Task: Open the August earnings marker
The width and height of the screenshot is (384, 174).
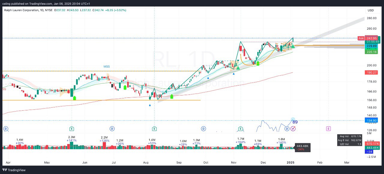Action: 154,129
